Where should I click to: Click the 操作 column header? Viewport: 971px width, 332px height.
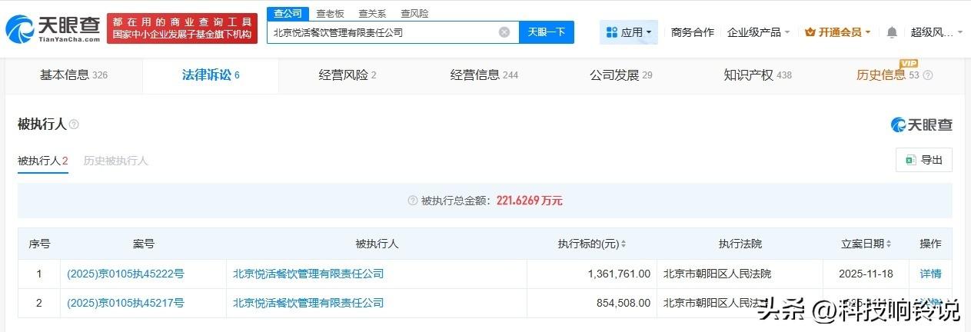tap(930, 244)
